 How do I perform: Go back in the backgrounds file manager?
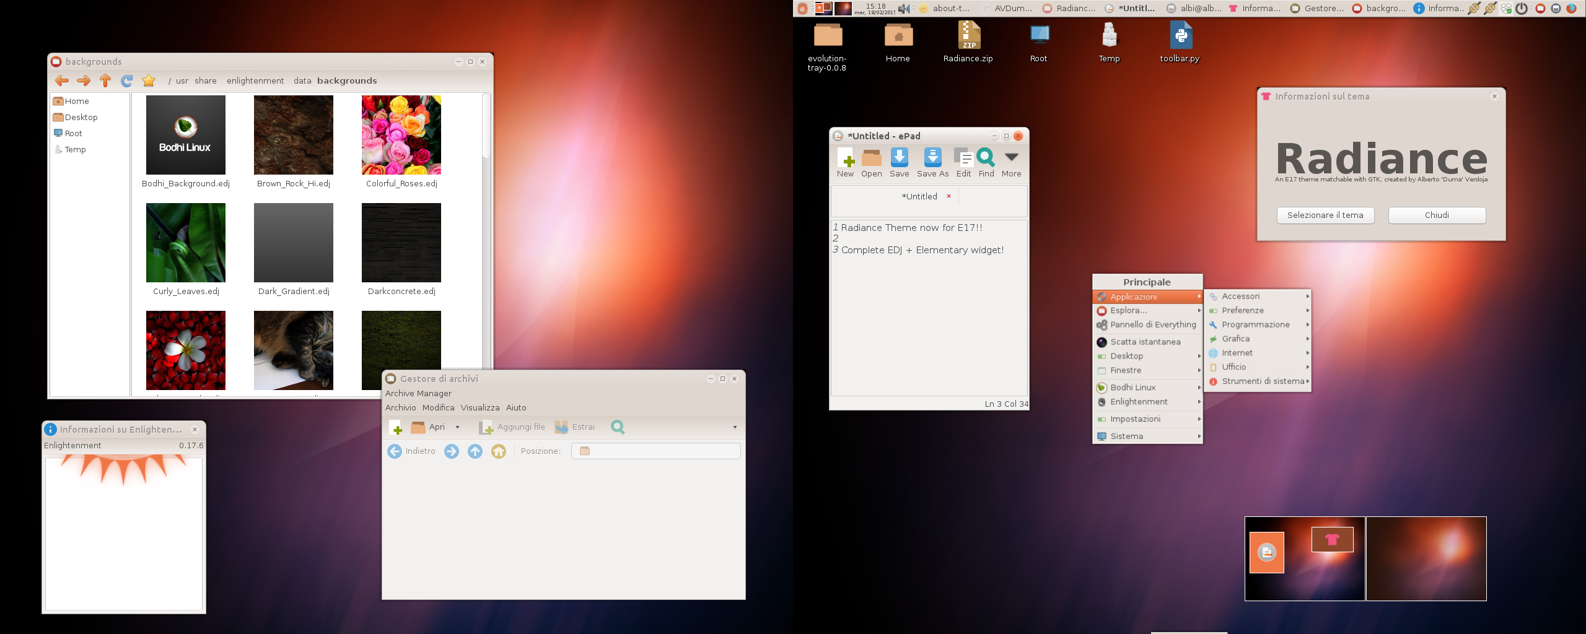pos(62,80)
